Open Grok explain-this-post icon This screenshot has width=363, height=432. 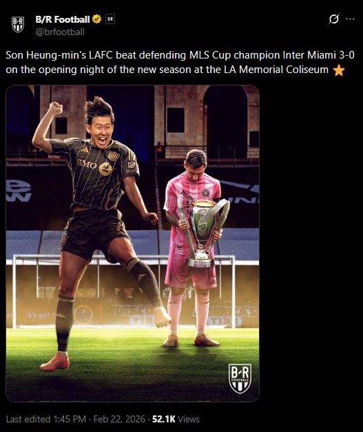point(333,19)
